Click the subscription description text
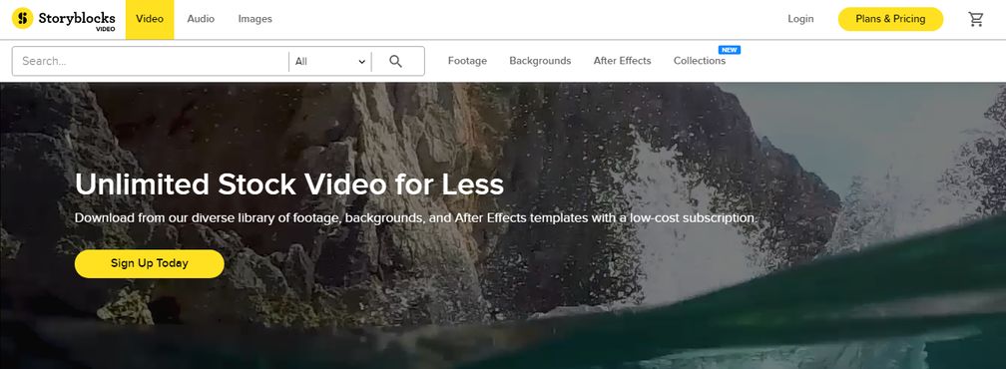 click(x=416, y=217)
